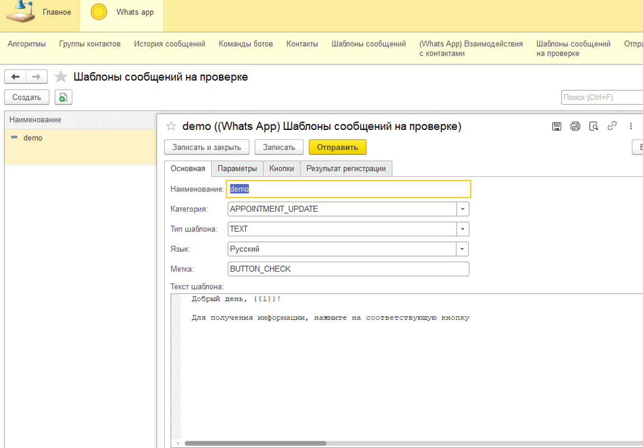Viewport: 643px width, 448px height.
Task: Click the yellow Отправить button
Action: [338, 147]
